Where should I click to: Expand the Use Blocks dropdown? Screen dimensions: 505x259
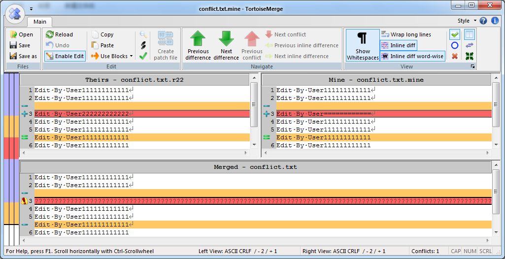[112, 56]
